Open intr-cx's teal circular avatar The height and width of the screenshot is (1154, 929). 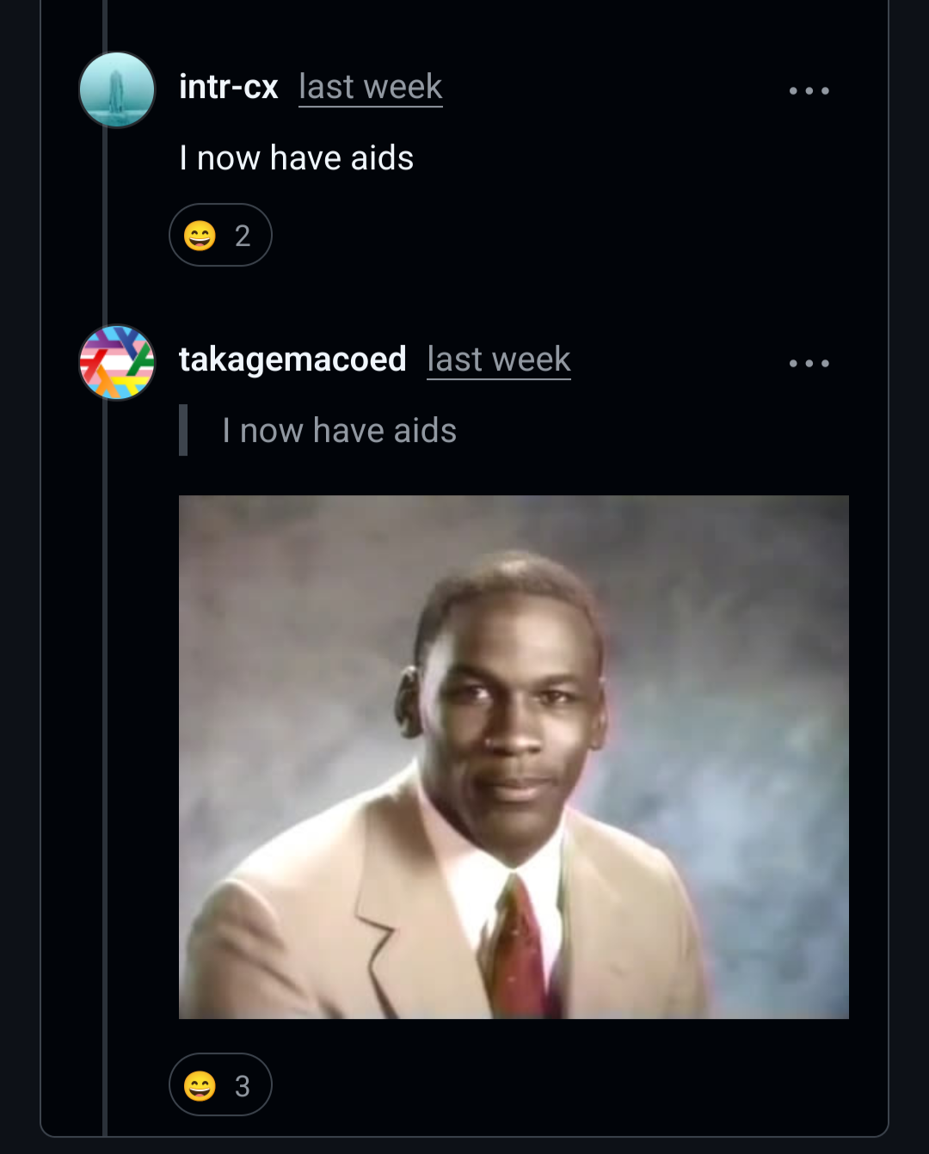[117, 89]
